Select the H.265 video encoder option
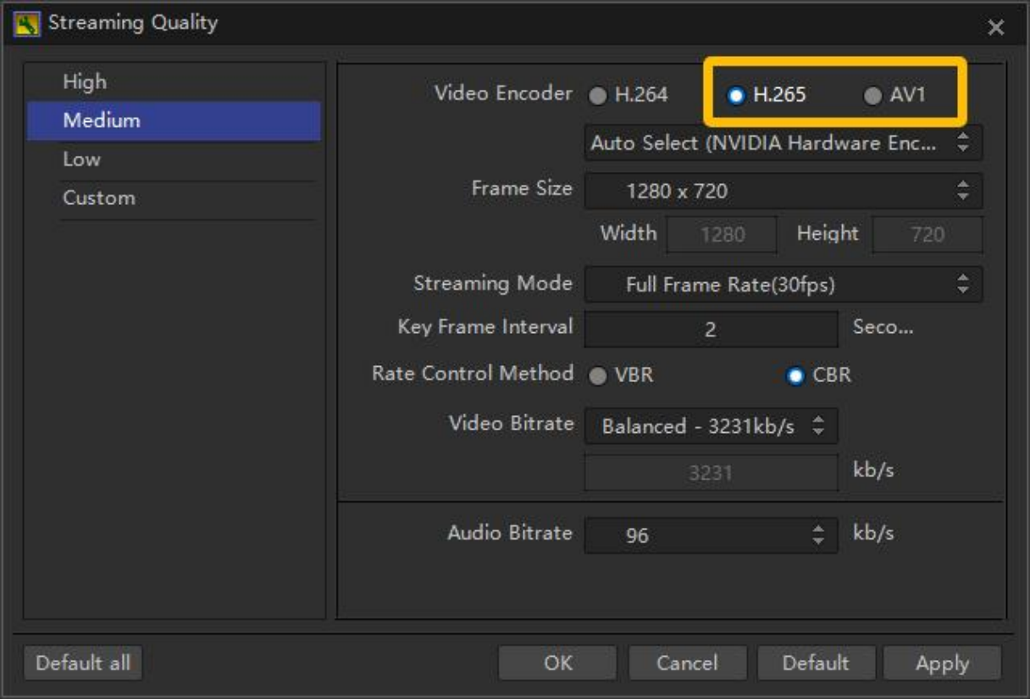This screenshot has height=699, width=1030. pos(736,96)
